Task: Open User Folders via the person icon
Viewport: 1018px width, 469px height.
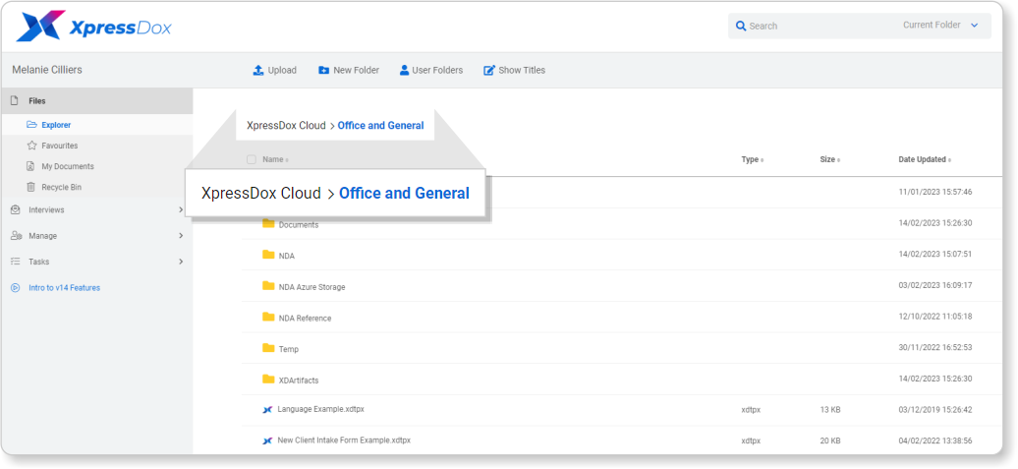Action: click(404, 70)
